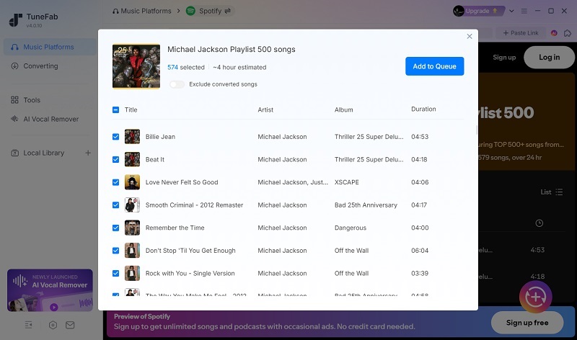The height and width of the screenshot is (340, 577).
Task: Close the playlist dialog
Action: click(x=470, y=36)
